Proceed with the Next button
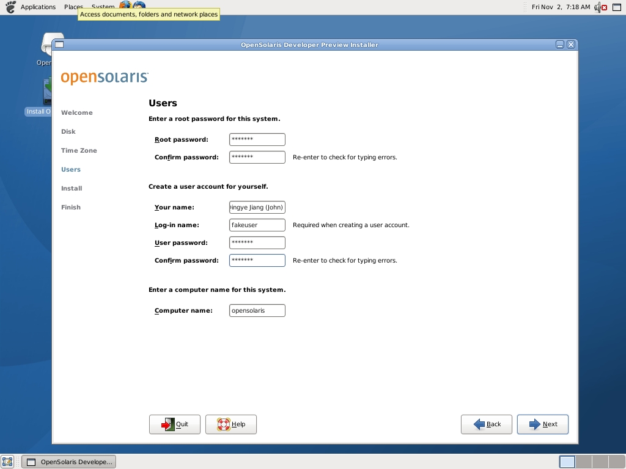The height and width of the screenshot is (469, 626). tap(543, 424)
